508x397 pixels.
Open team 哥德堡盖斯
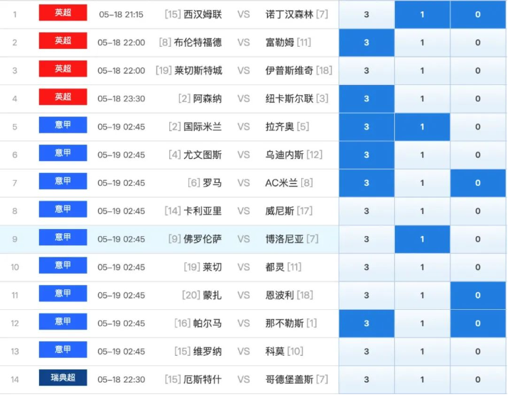pyautogui.click(x=289, y=380)
